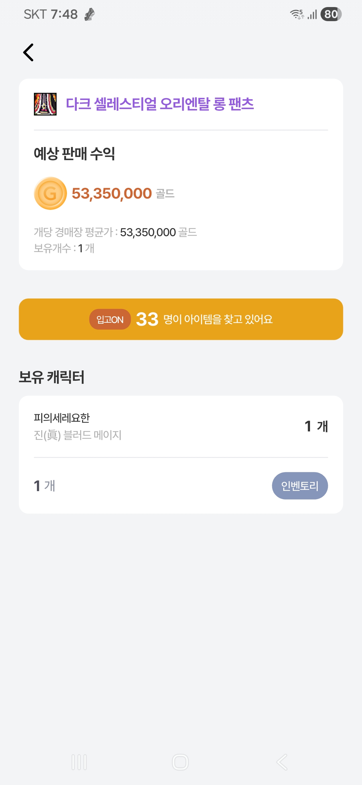This screenshot has height=785, width=362.
Task: Open the 다크 셀레스티얼 오리엔탈 롱 팬츠 title
Action: point(160,104)
